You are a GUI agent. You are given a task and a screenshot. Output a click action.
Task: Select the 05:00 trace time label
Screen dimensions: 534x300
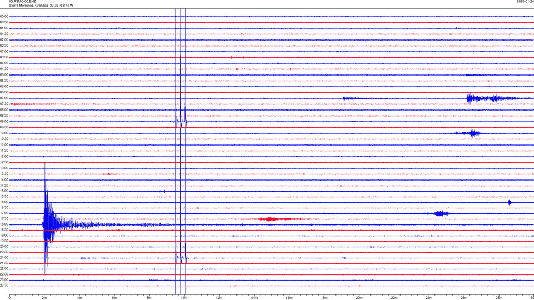point(4,75)
